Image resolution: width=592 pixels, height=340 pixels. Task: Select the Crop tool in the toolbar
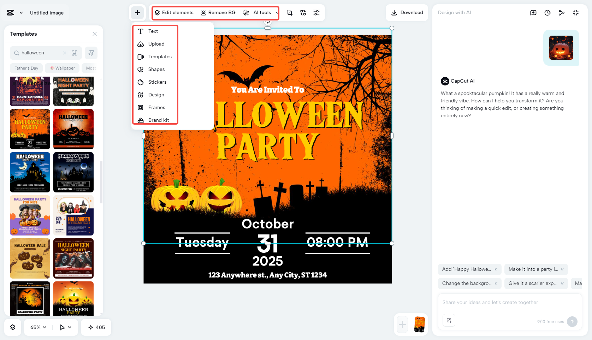289,13
